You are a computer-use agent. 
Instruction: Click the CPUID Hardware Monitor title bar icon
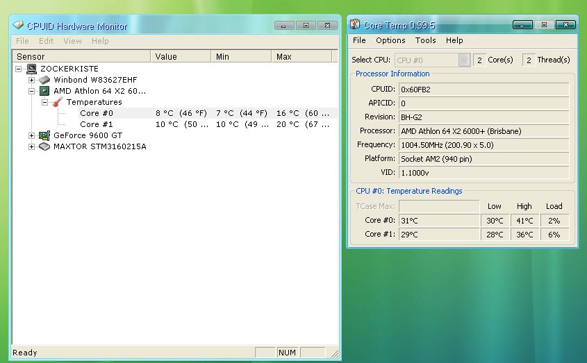tap(18, 25)
